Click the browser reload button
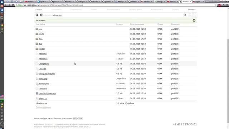This screenshot has height=129, width=229. (13, 5)
